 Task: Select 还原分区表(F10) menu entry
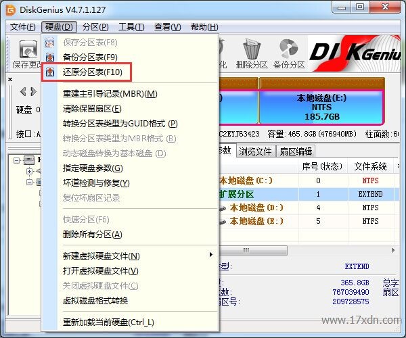click(130, 72)
